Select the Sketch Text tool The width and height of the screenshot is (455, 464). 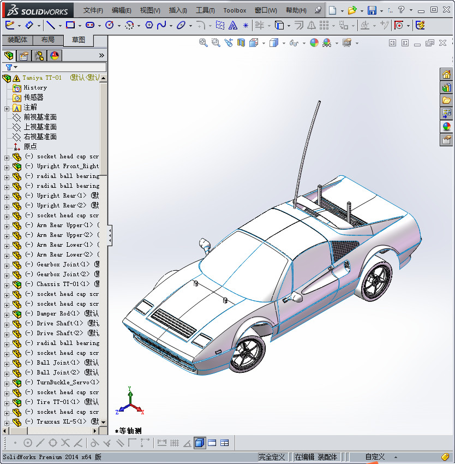[x=233, y=26]
